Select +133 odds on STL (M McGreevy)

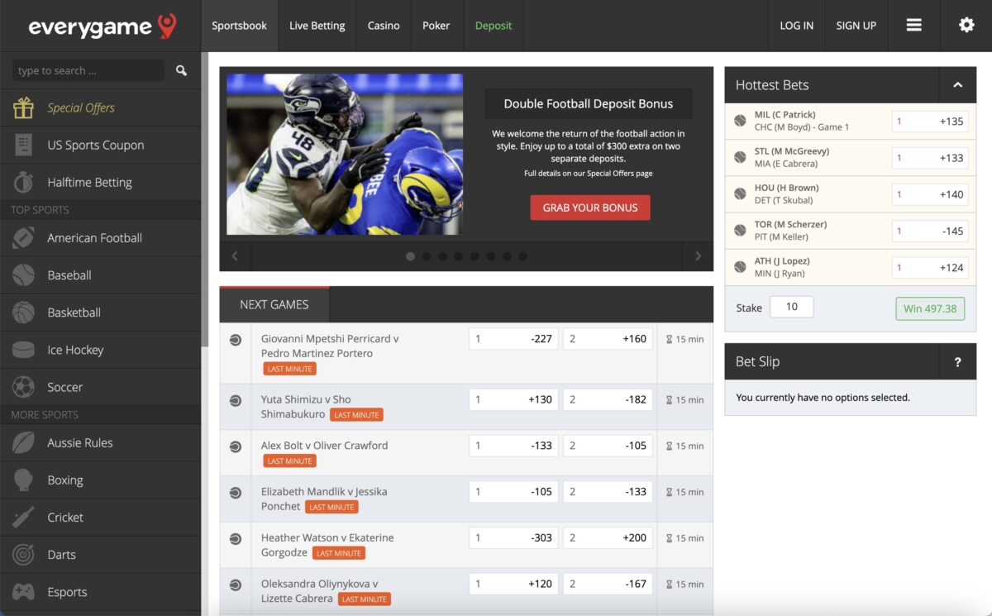[x=930, y=158]
